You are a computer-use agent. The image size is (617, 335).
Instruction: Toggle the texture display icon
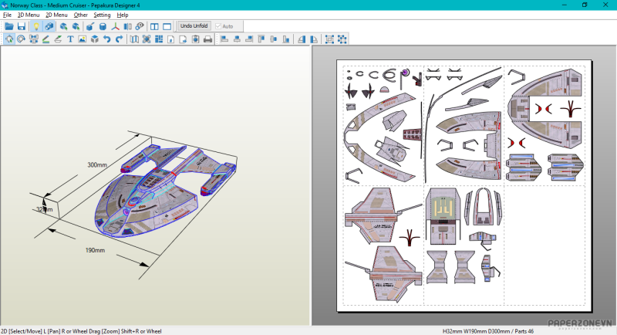[49, 26]
